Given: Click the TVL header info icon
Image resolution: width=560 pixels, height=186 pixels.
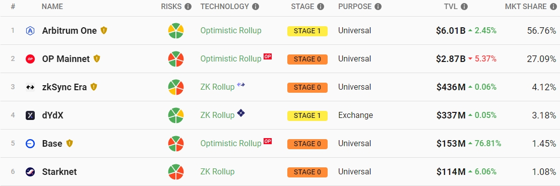Looking at the screenshot, I should point(464,7).
